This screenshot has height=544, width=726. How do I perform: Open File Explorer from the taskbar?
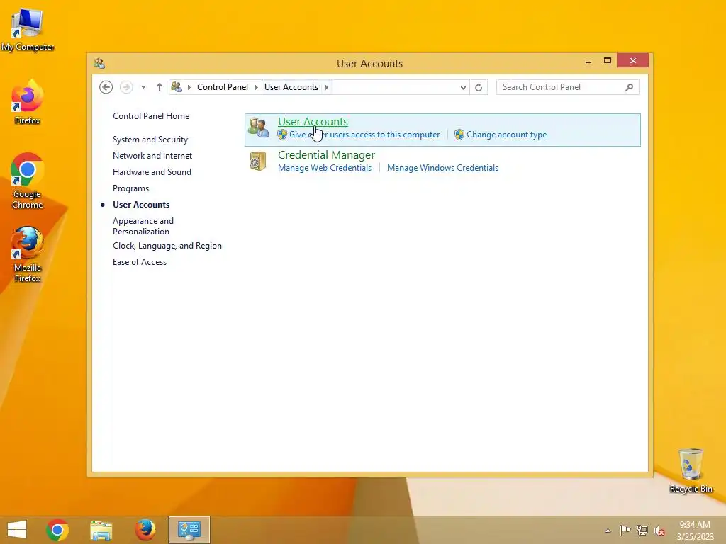(101, 530)
